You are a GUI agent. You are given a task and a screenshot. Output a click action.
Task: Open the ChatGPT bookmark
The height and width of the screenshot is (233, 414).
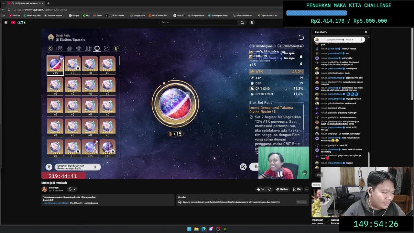(179, 16)
